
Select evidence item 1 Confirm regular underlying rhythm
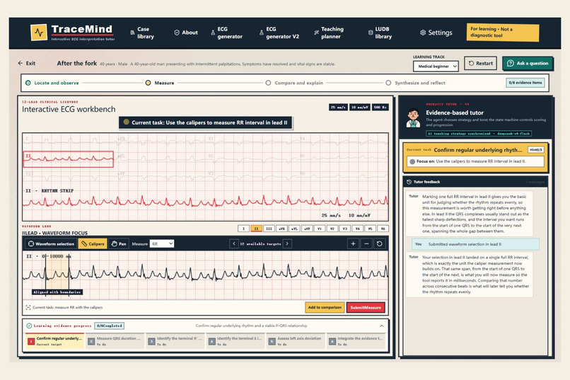coord(55,341)
